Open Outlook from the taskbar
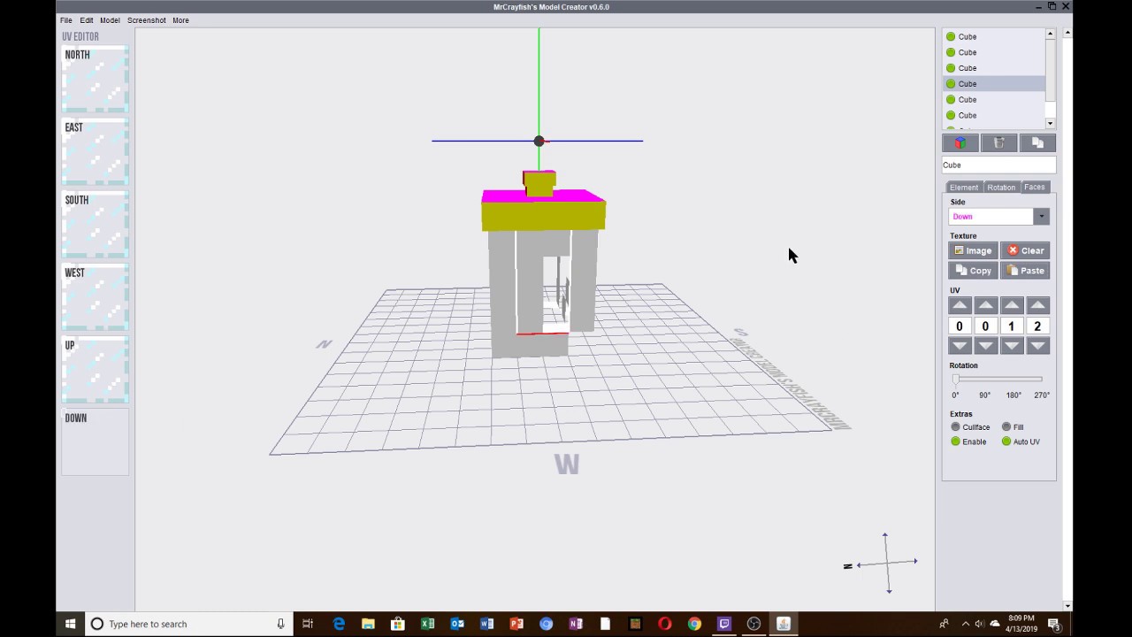This screenshot has width=1132, height=637. 457,624
